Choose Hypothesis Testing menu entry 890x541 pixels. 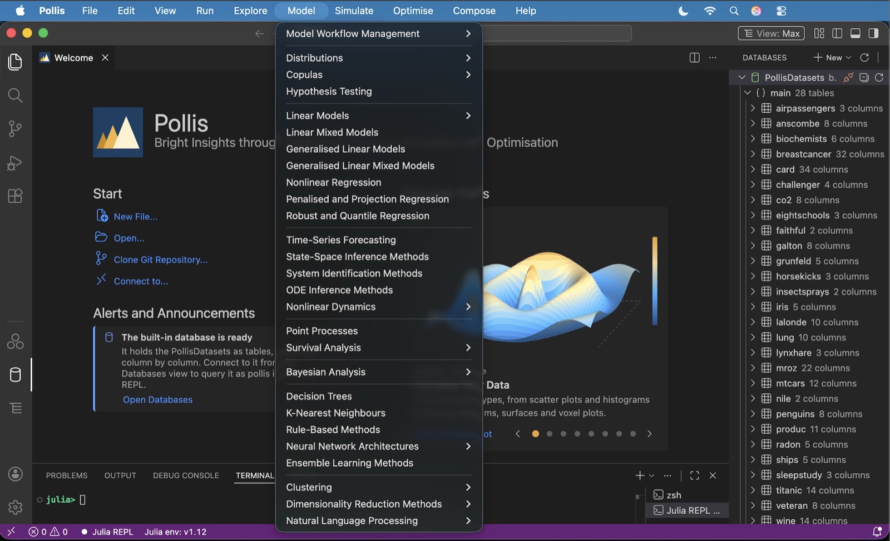379,91
